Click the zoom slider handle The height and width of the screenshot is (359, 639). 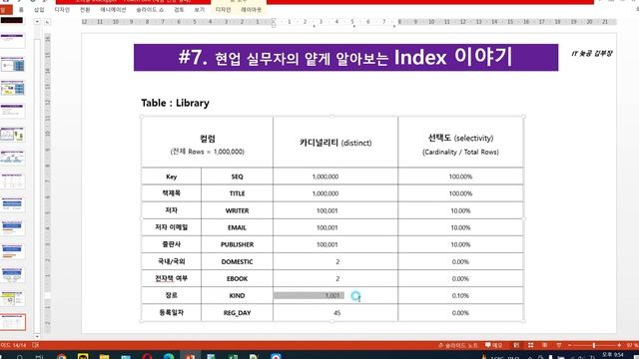click(594, 345)
